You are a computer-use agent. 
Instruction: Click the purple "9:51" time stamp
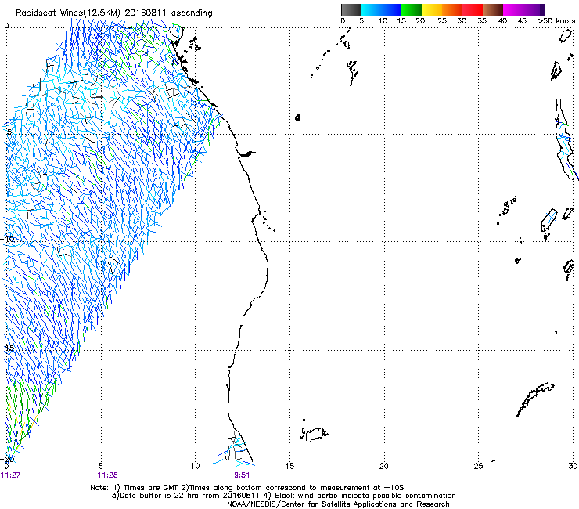pos(242,475)
